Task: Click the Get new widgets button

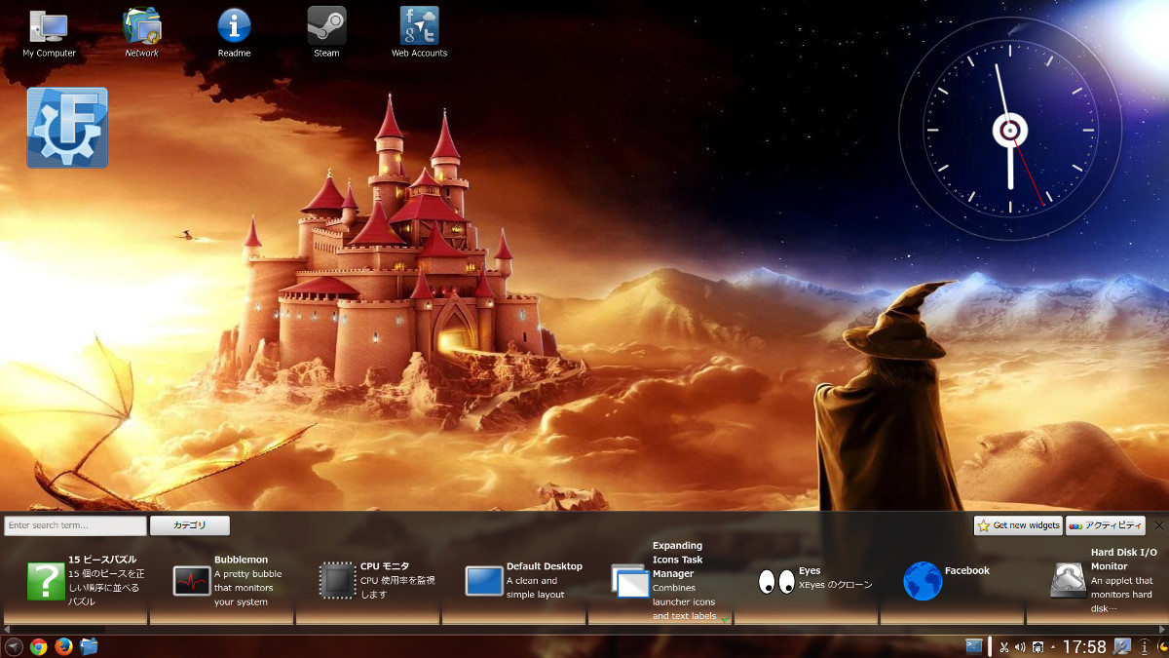Action: 1018,525
